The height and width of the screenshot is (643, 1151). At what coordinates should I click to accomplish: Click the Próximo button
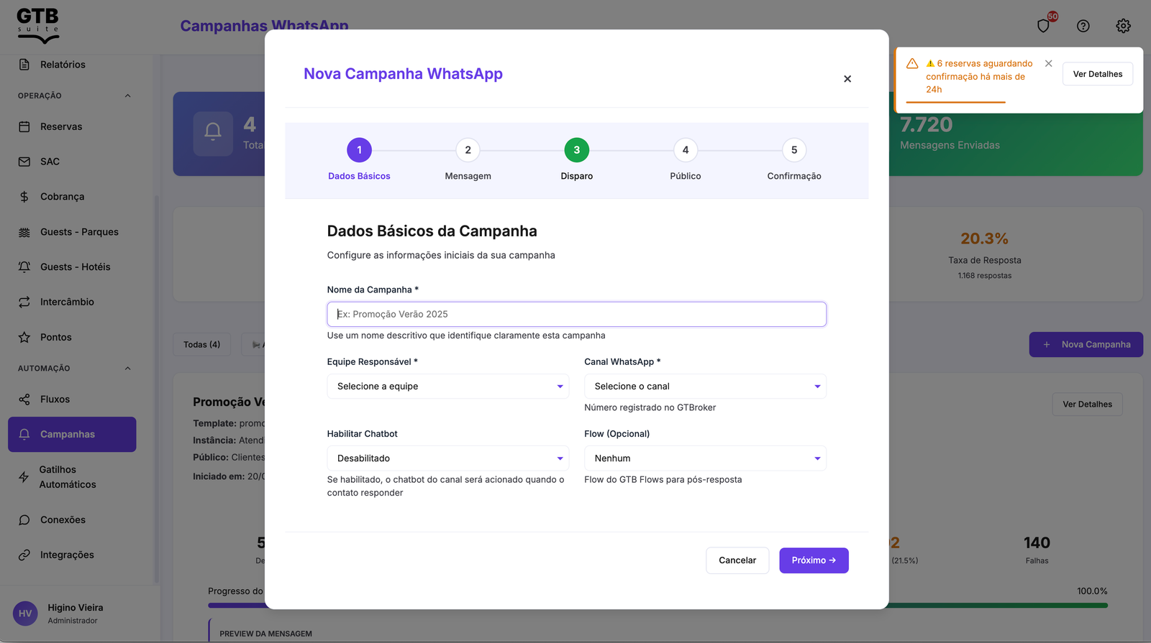tap(814, 560)
